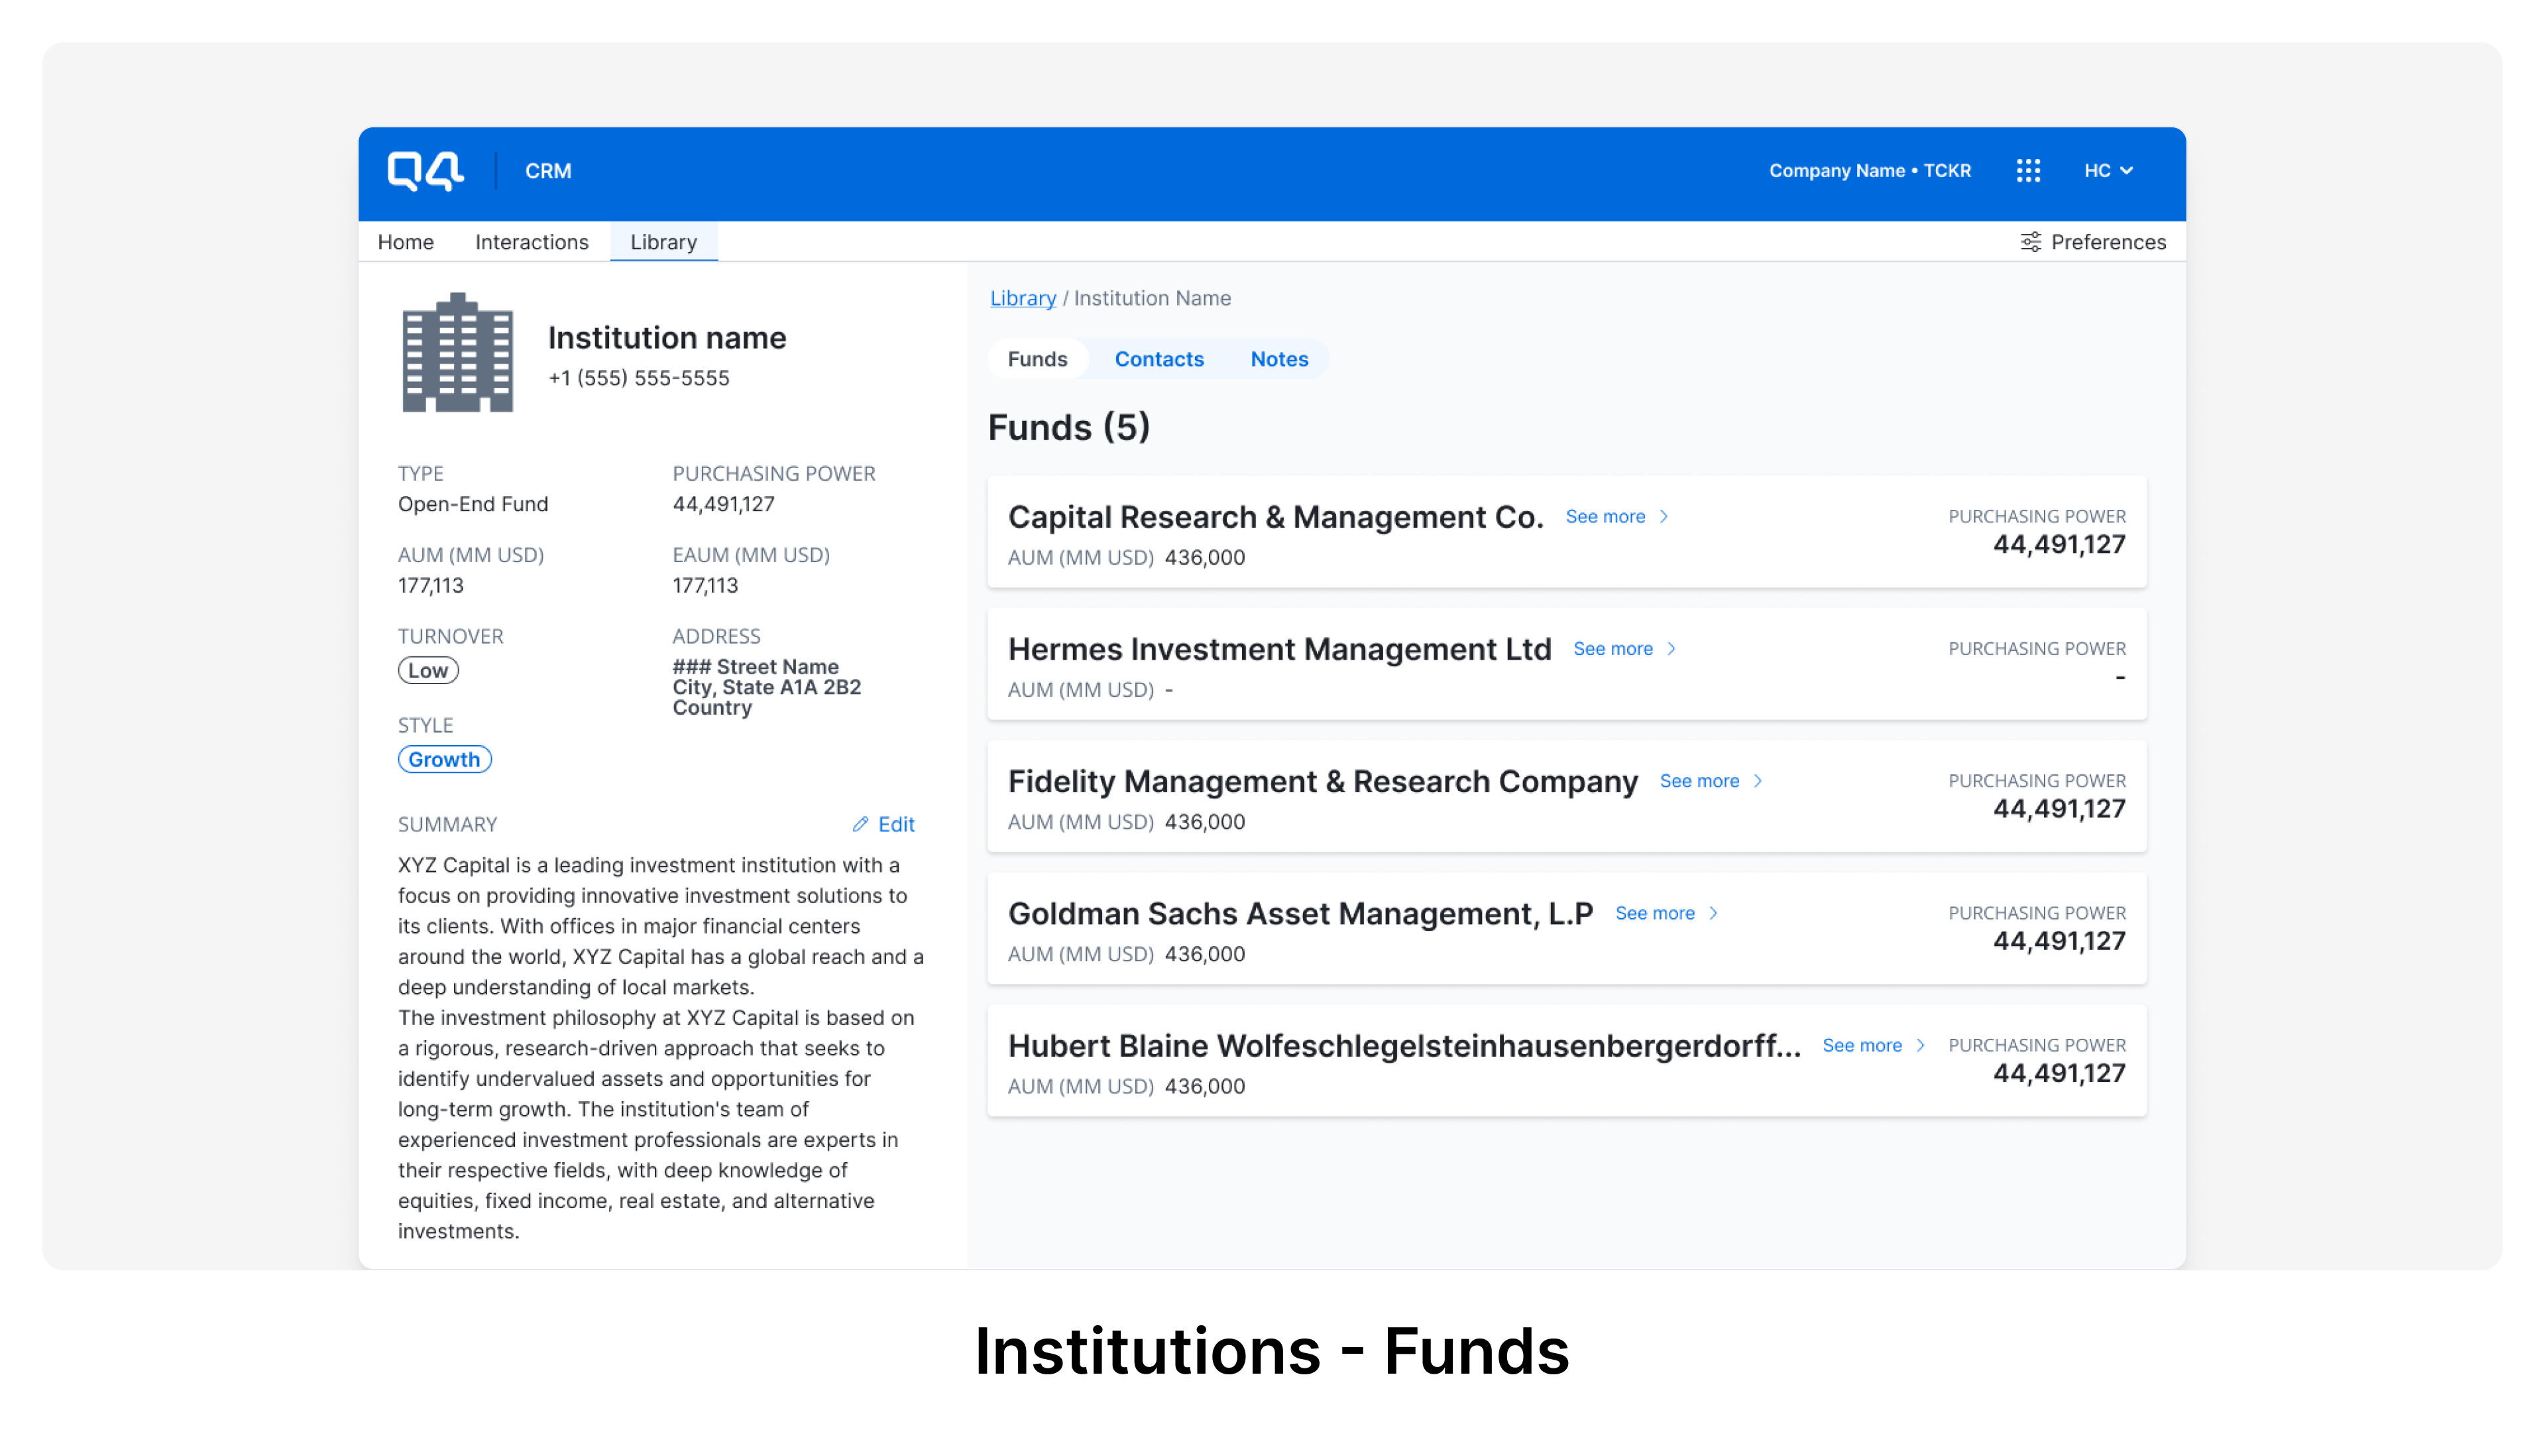Open the apps grid icon in the top bar
This screenshot has height=1432, width=2545.
(x=2028, y=170)
